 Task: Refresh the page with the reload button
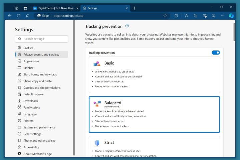point(19,15)
